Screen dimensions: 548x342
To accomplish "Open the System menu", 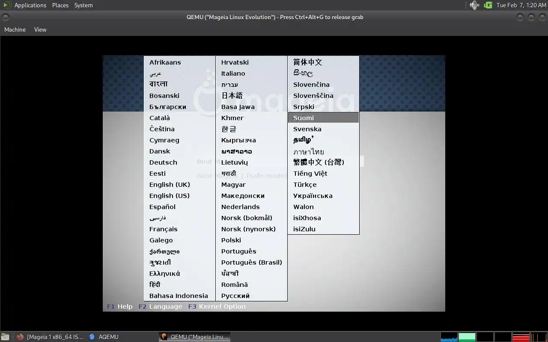I will (83, 5).
